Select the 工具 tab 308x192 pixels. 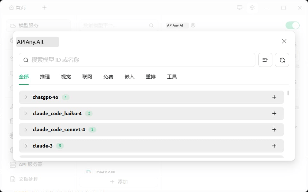coord(172,76)
